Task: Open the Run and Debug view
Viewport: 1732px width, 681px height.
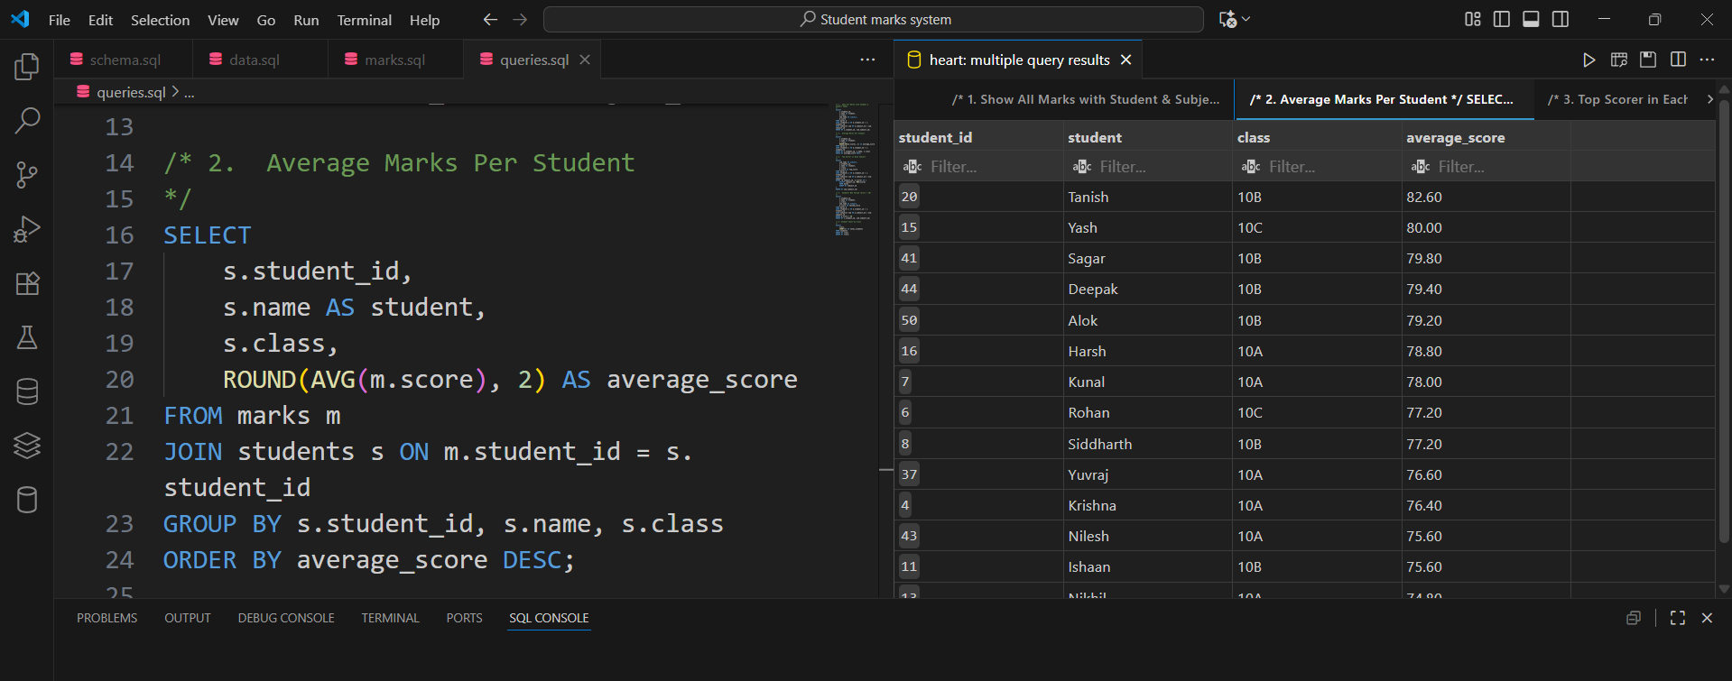Action: (x=27, y=229)
